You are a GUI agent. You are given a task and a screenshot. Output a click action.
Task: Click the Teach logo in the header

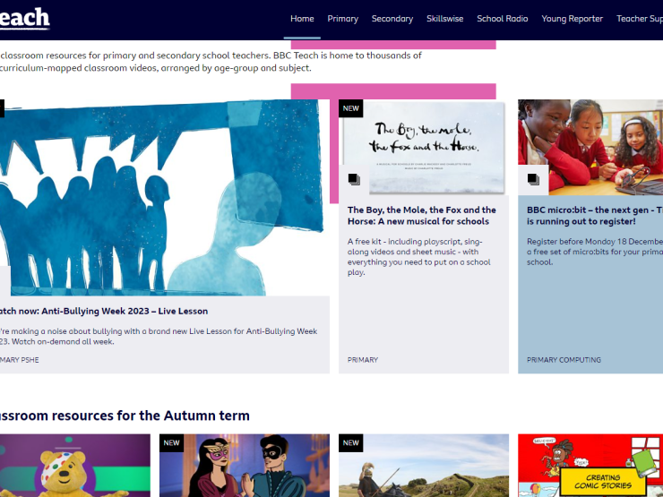[x=24, y=19]
